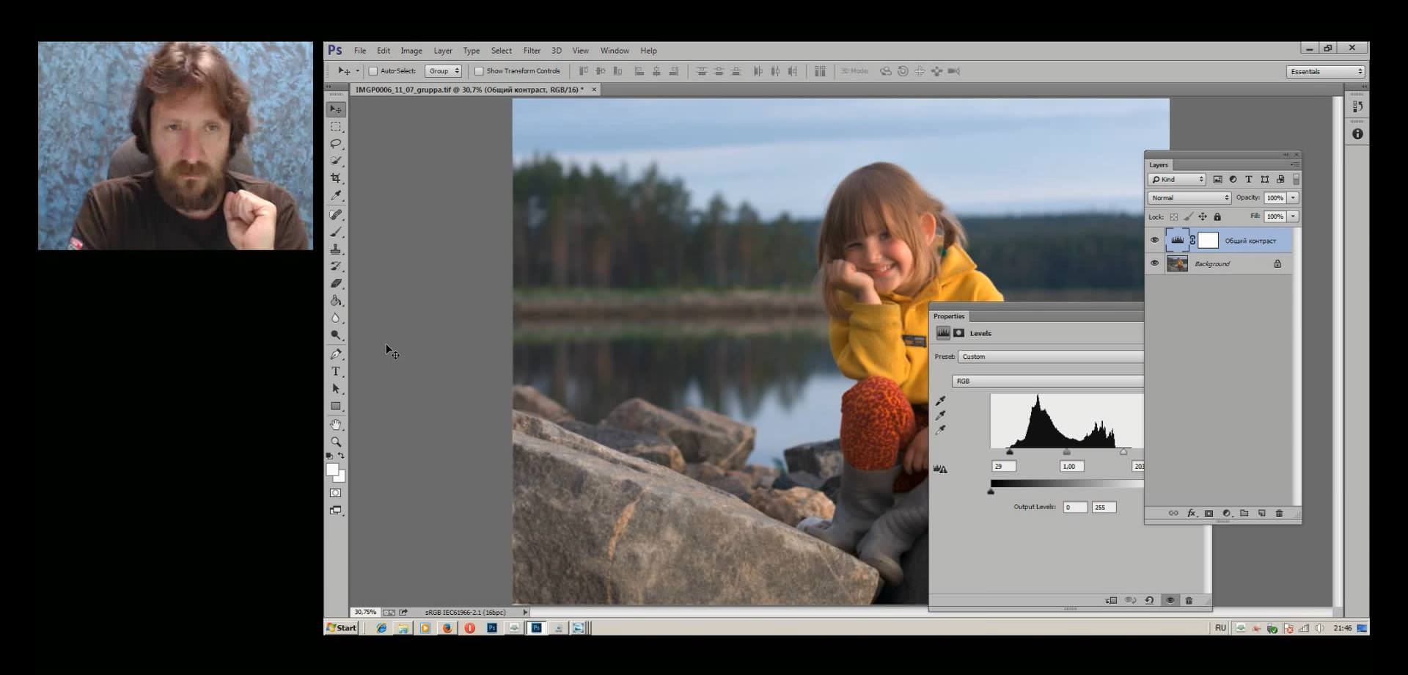Select the Crop tool
This screenshot has width=1408, height=675.
[336, 178]
